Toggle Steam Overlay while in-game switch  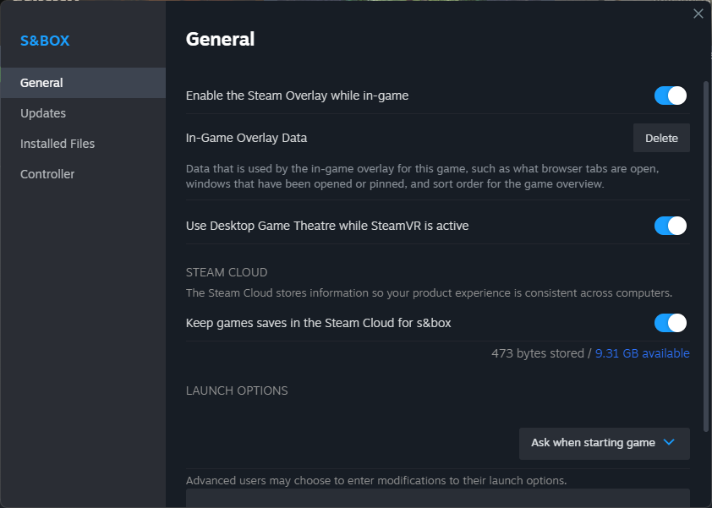click(670, 96)
